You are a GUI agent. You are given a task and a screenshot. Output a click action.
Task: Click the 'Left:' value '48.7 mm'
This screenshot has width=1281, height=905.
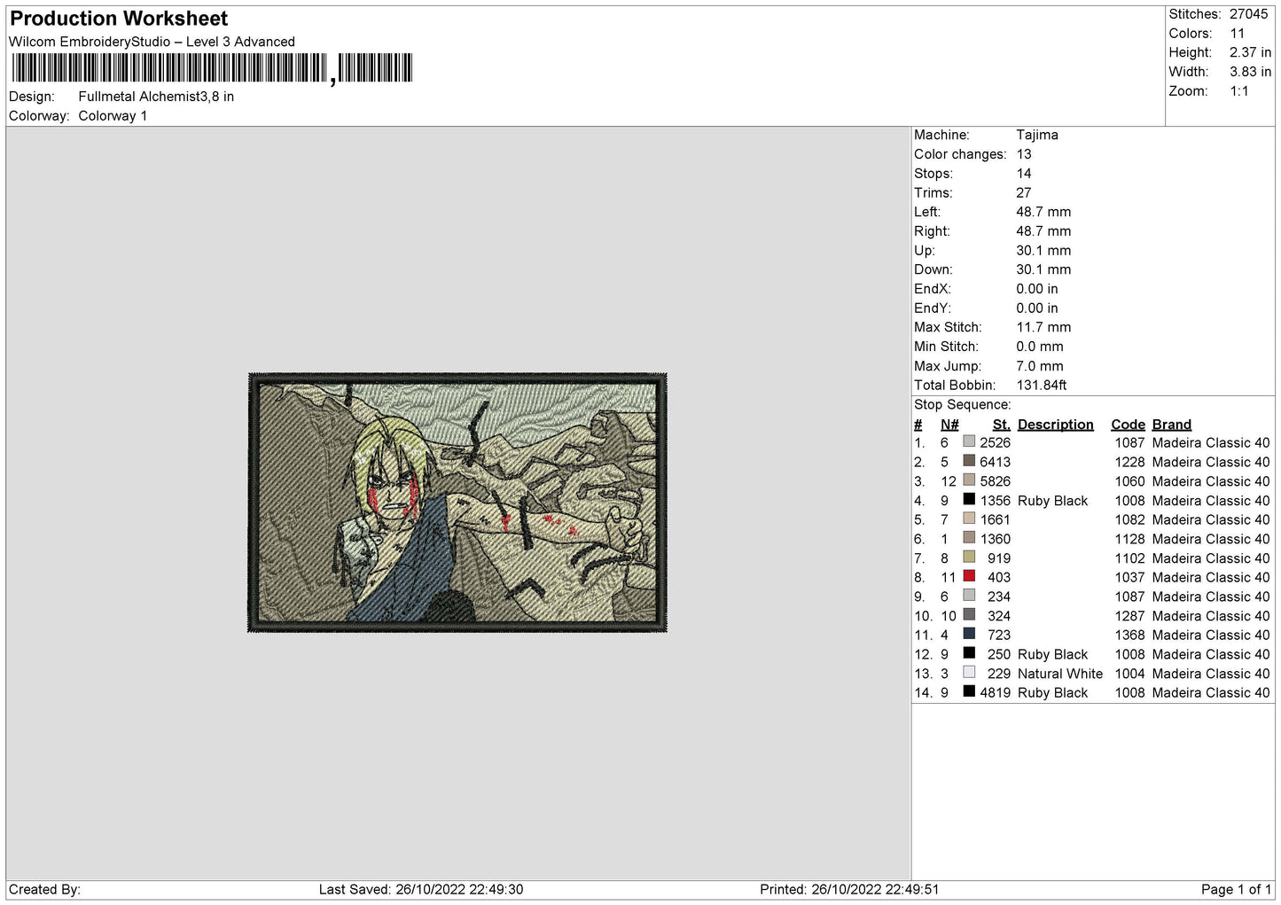1043,212
